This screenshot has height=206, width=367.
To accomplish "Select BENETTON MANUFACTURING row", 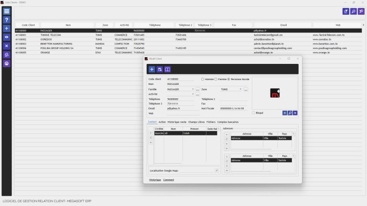I will point(188,44).
